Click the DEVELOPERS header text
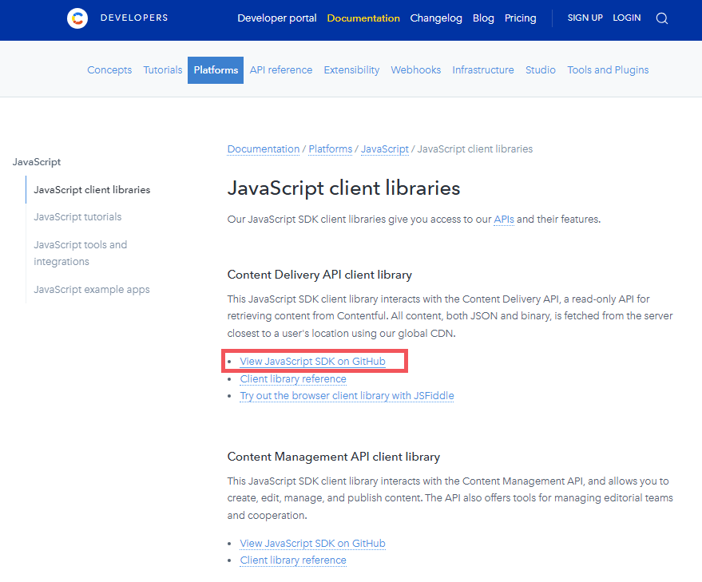Screen dimensions: 702x582 click(134, 18)
